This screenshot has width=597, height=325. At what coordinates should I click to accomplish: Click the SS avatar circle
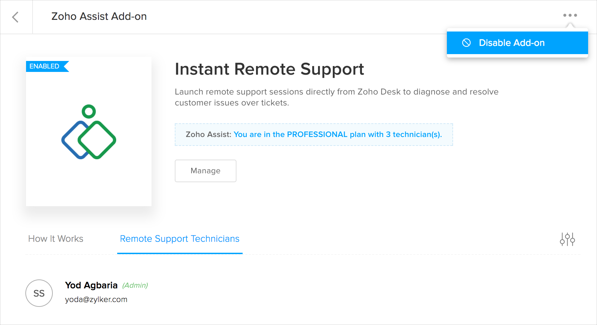click(39, 293)
